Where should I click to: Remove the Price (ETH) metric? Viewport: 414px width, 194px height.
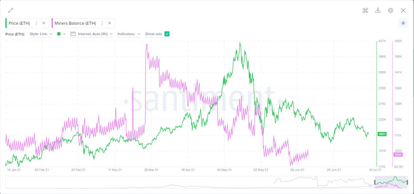pos(44,23)
